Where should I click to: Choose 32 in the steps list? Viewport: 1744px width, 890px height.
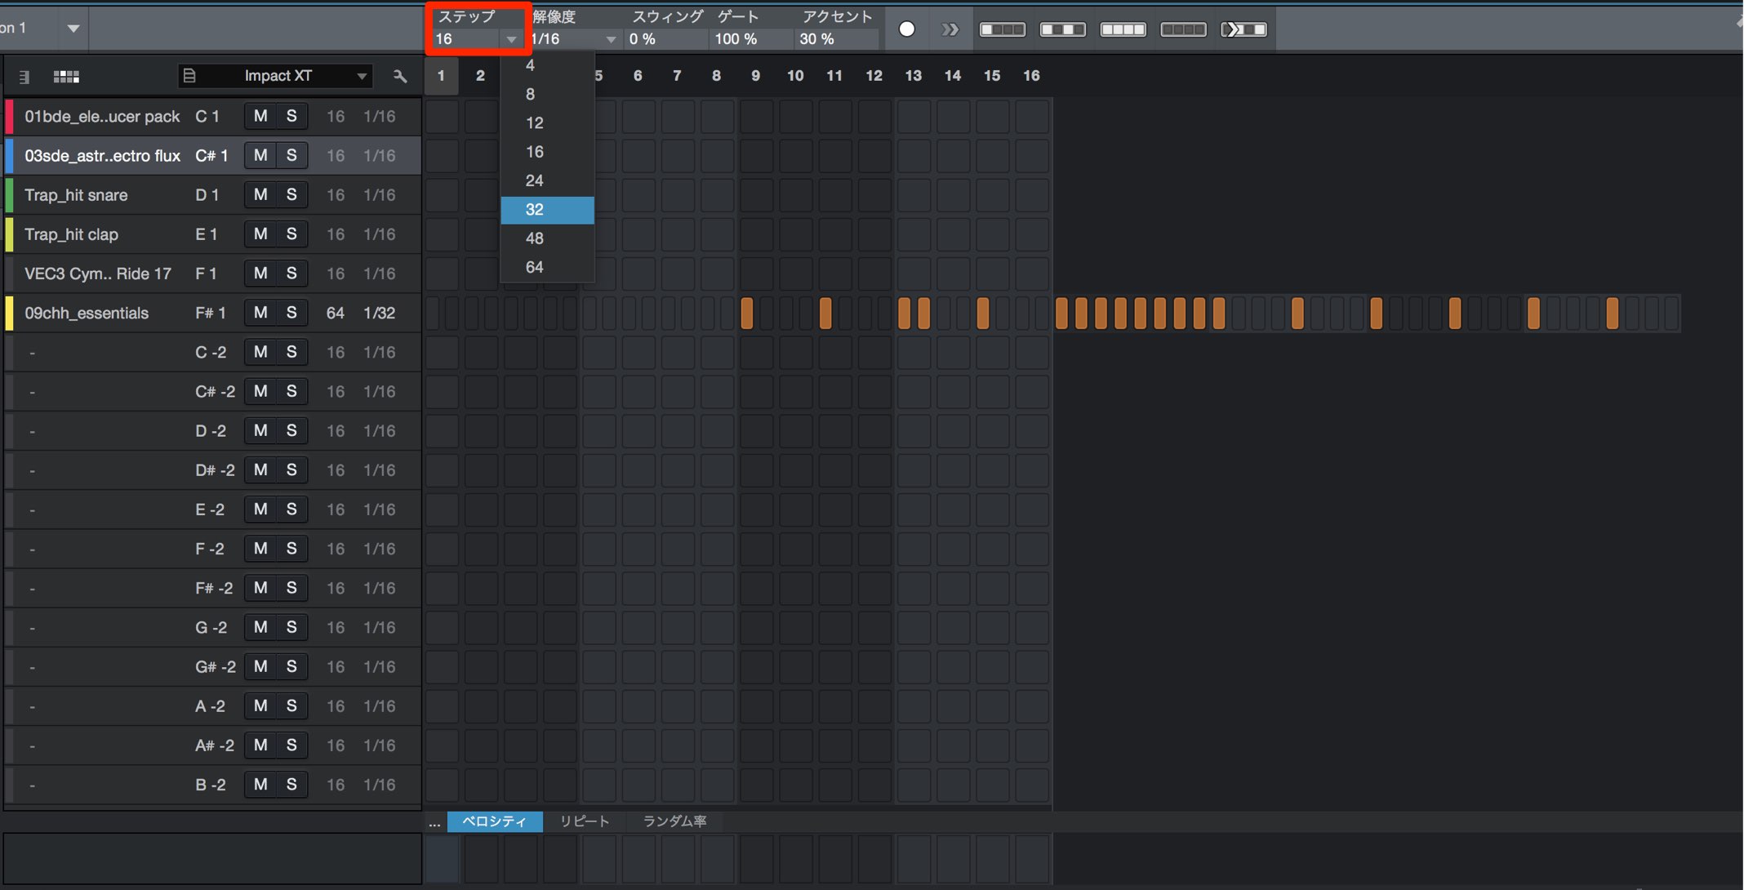pyautogui.click(x=547, y=210)
